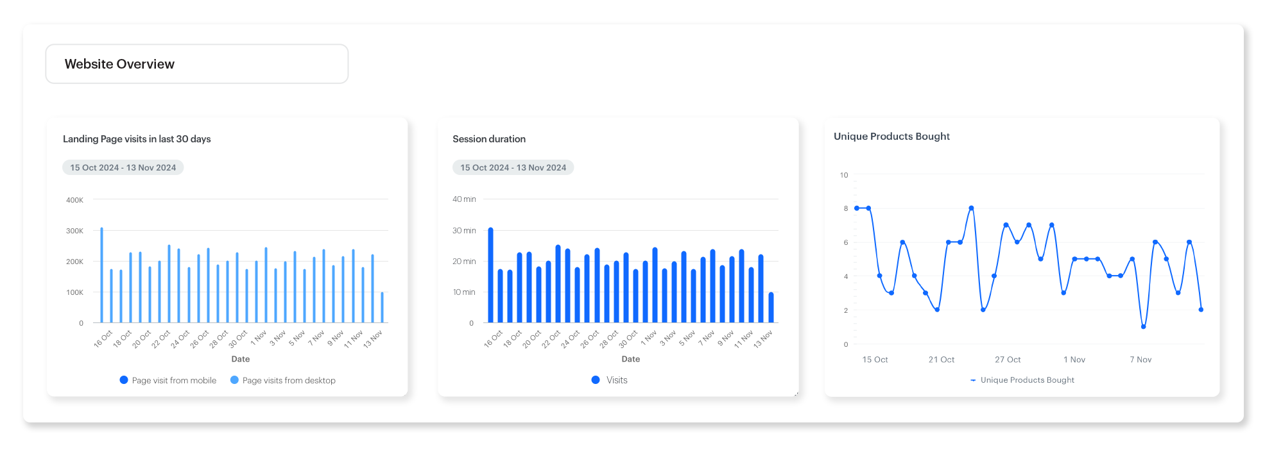Select the Session duration chart title
Screen dimensions: 1265x450
(489, 139)
